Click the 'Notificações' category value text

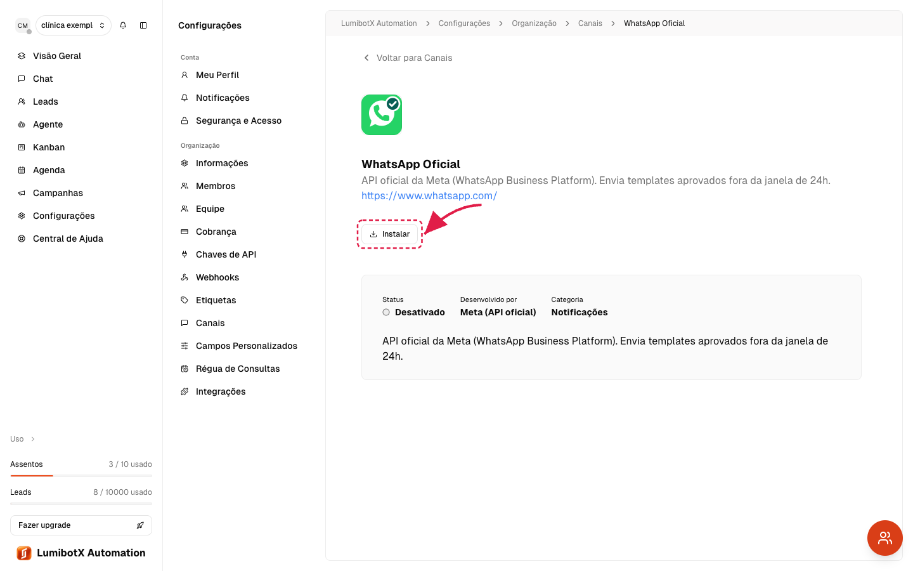click(x=580, y=312)
